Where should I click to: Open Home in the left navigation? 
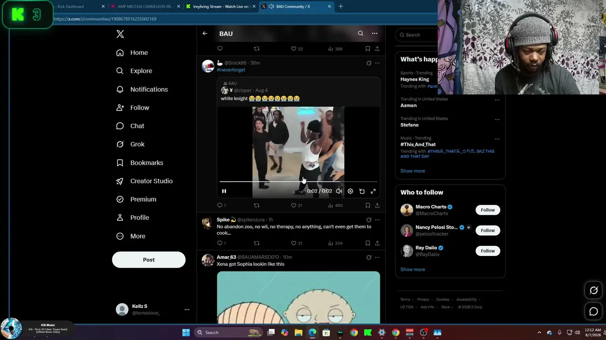tap(132, 52)
